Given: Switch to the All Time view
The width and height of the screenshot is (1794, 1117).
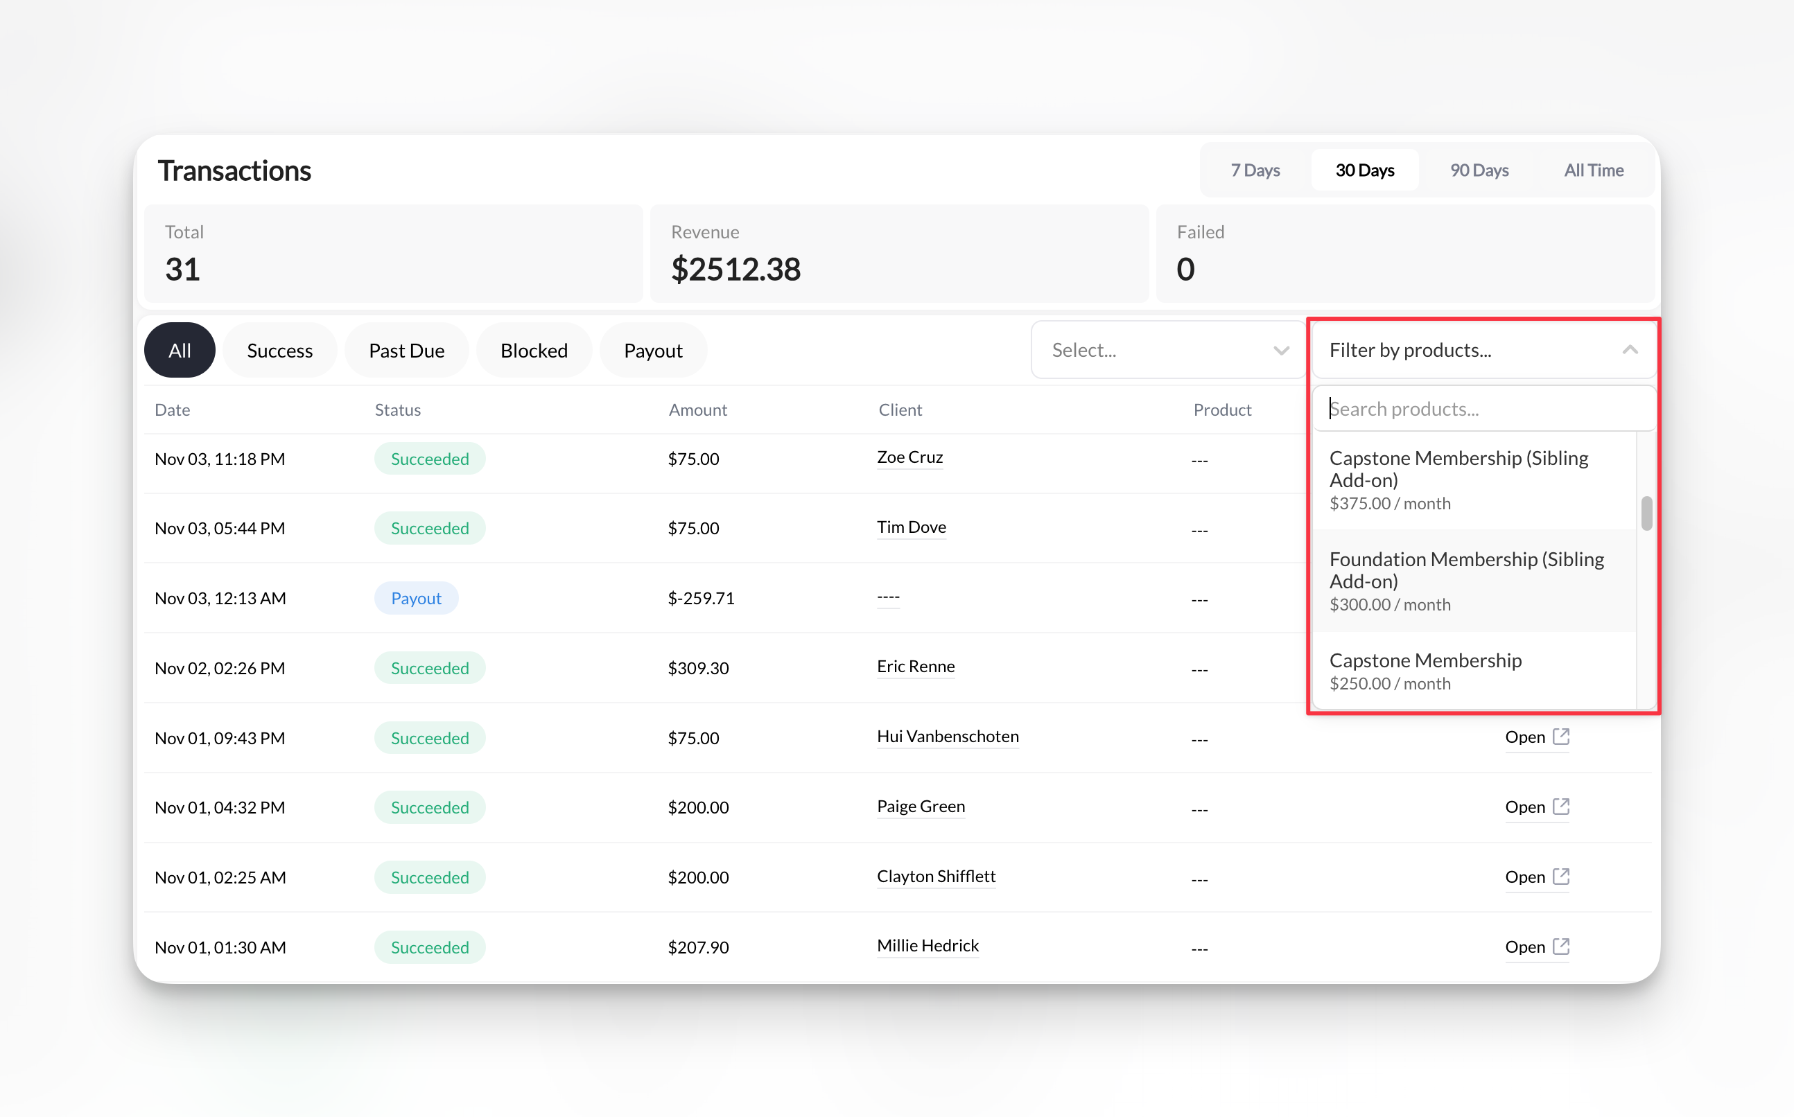Looking at the screenshot, I should point(1593,170).
